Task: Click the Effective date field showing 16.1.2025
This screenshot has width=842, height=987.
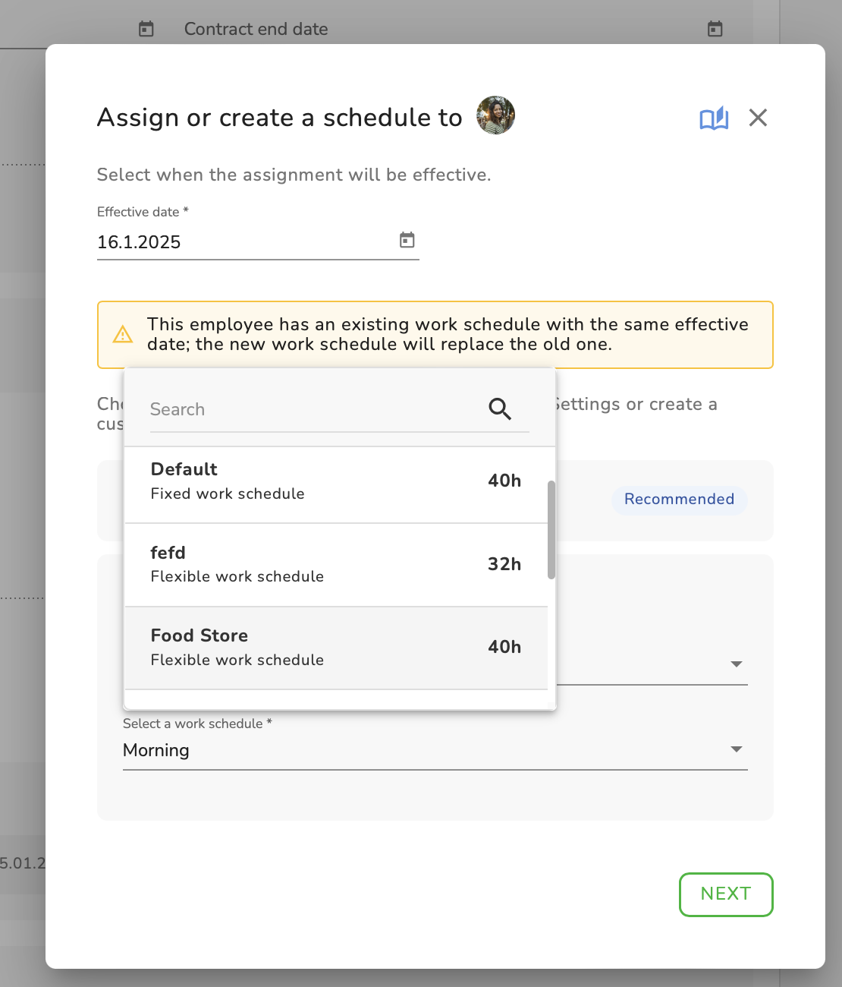Action: tap(243, 242)
